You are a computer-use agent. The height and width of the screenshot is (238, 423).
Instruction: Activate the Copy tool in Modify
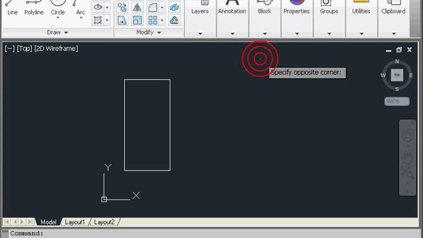[122, 7]
